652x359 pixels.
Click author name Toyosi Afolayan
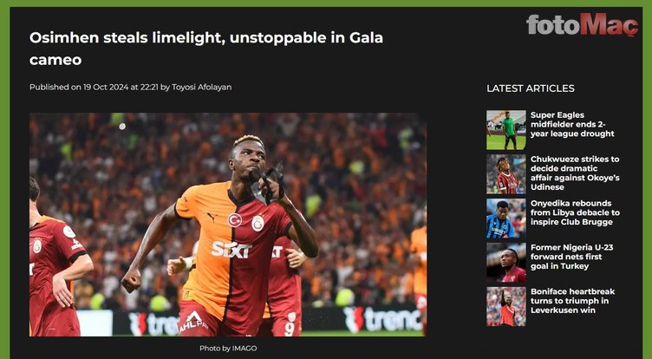[202, 87]
